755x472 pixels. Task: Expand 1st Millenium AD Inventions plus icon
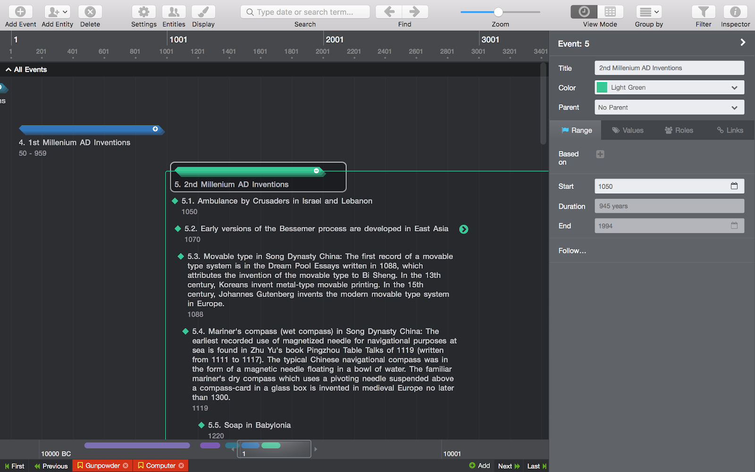(155, 129)
